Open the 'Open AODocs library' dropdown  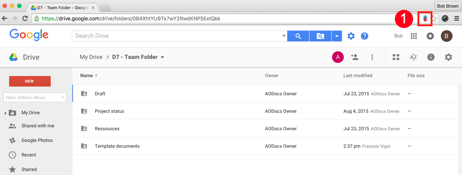point(35,98)
